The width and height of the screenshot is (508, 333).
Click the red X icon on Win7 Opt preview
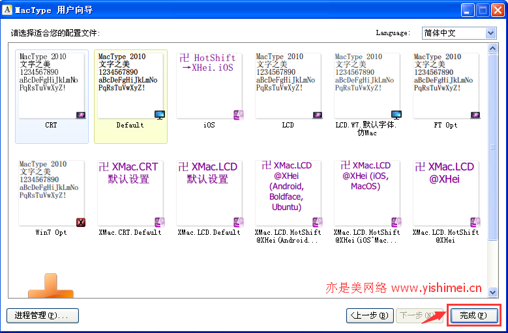click(81, 222)
